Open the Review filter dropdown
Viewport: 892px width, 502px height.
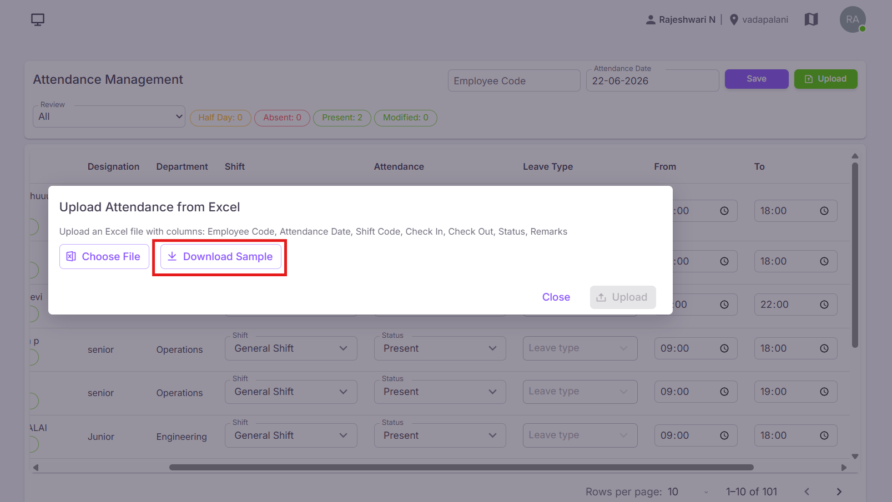click(109, 116)
